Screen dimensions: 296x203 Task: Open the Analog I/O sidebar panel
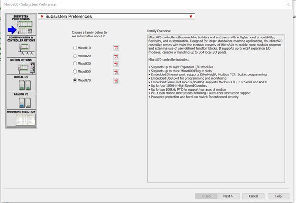(x=21, y=101)
